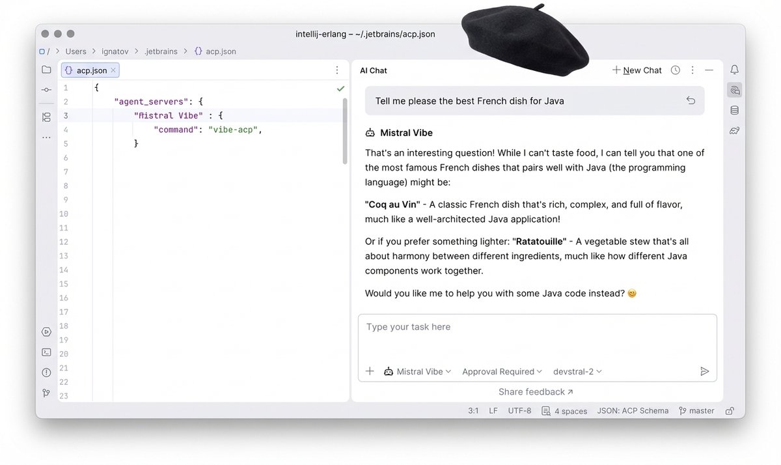The image size is (781, 465).
Task: Open the bottom right-sidebar tool icon
Action: pos(735,130)
